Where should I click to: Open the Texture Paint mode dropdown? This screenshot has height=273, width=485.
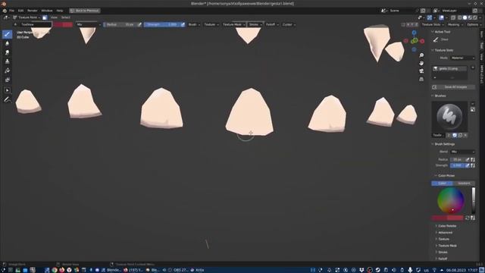27,17
